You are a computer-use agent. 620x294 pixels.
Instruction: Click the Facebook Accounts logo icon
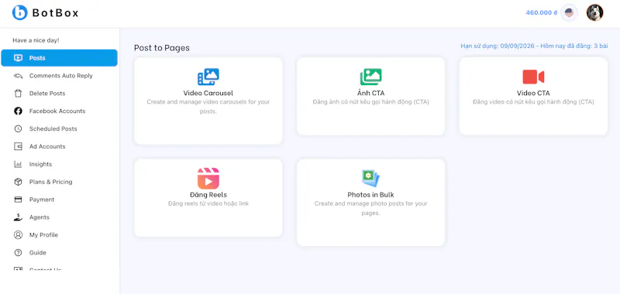click(18, 111)
